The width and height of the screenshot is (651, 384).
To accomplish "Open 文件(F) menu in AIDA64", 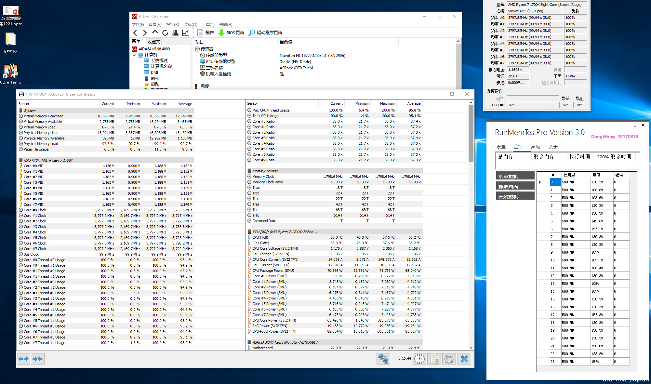I will (138, 24).
